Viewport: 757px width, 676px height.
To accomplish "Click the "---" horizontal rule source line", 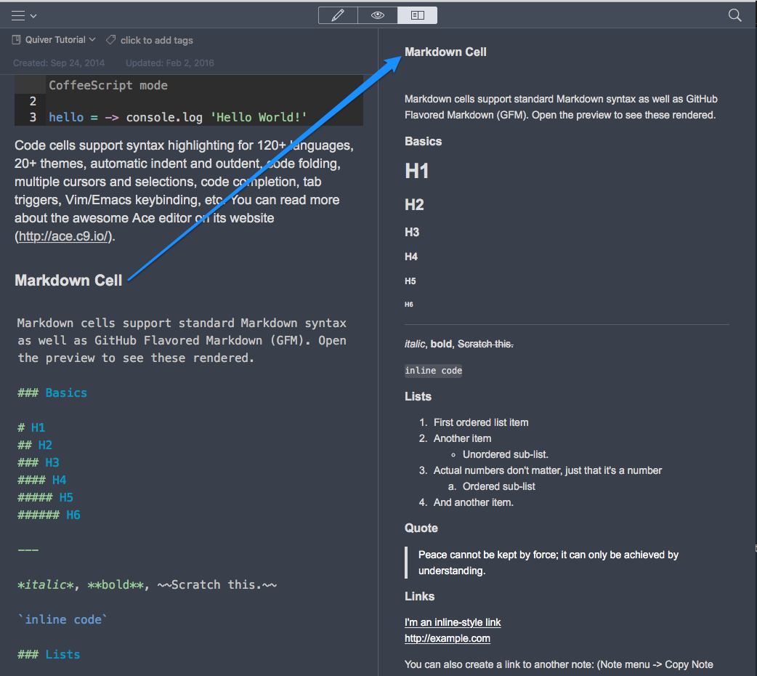I will point(28,550).
